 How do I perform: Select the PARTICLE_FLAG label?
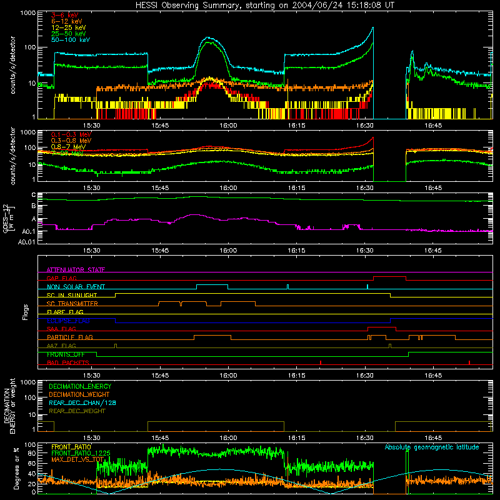[70, 337]
